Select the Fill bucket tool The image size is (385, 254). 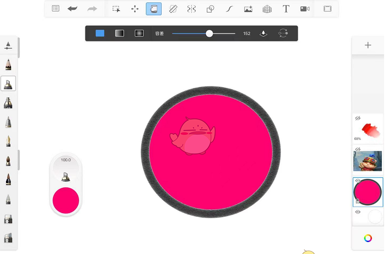pyautogui.click(x=154, y=9)
